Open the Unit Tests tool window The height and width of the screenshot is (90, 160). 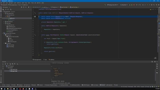pos(27,85)
